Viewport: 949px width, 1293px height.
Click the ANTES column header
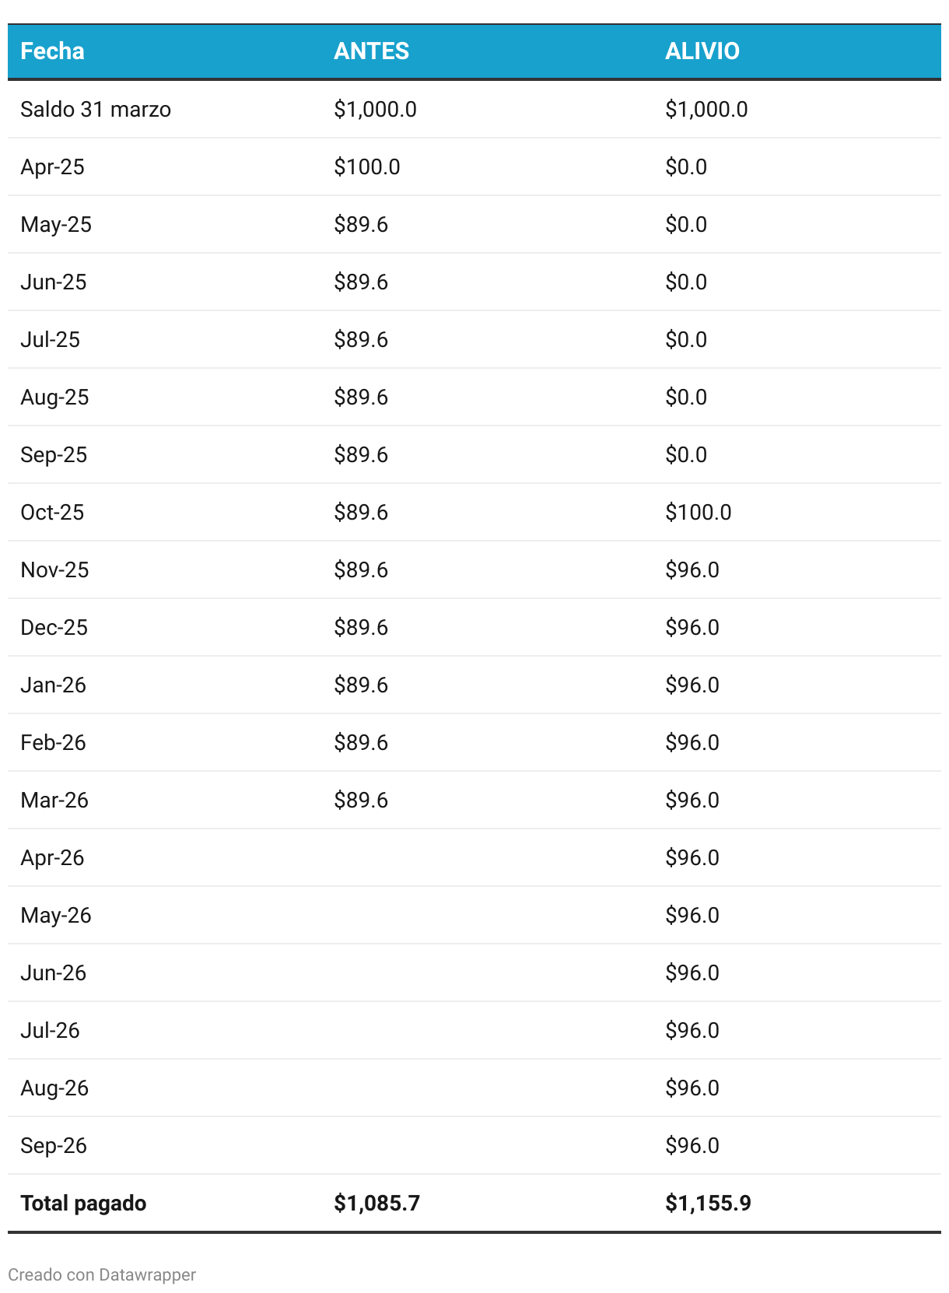pyautogui.click(x=371, y=51)
